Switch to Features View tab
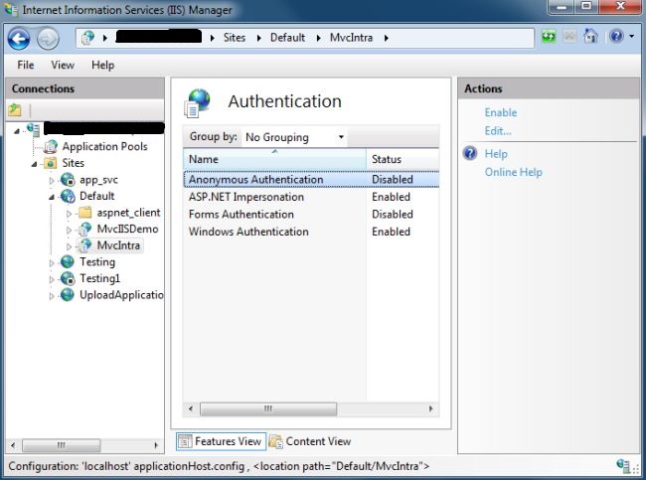Screen dimensions: 646x480 pyautogui.click(x=221, y=441)
